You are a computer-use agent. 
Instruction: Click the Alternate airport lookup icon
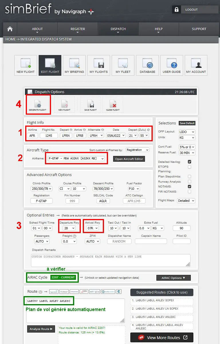[103, 130]
